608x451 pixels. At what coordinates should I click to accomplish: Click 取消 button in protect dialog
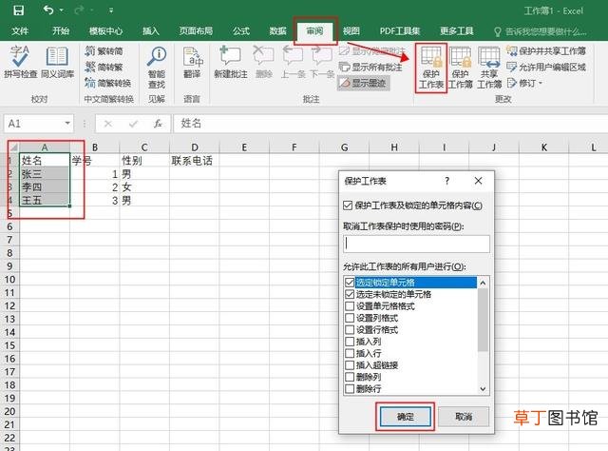[x=464, y=417]
